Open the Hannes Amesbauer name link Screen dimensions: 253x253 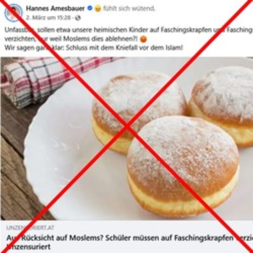click(55, 8)
